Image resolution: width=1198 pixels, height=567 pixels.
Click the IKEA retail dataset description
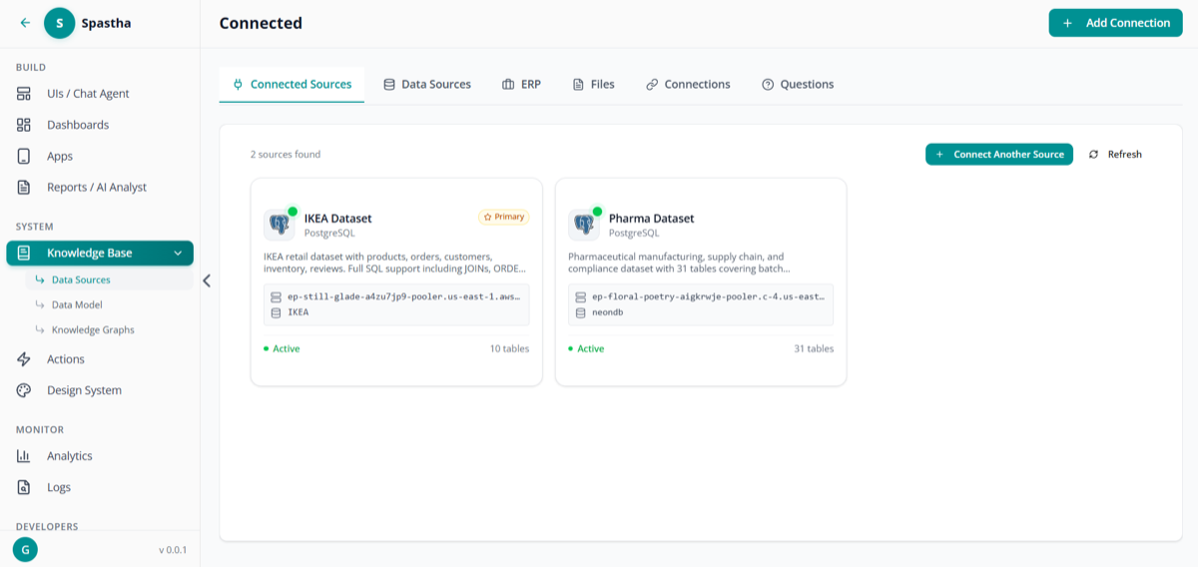click(x=396, y=263)
